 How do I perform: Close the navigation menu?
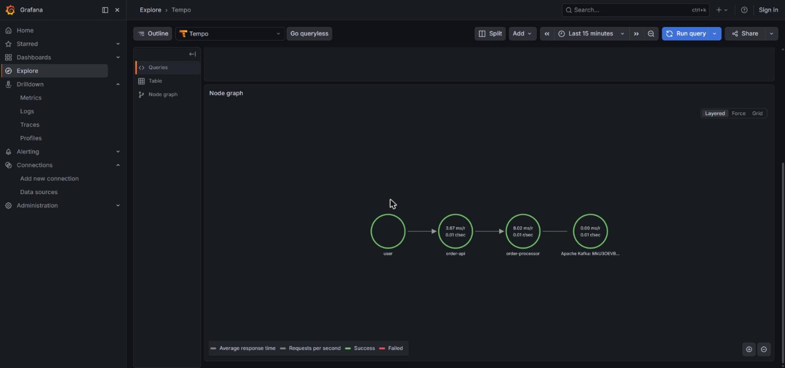(117, 10)
